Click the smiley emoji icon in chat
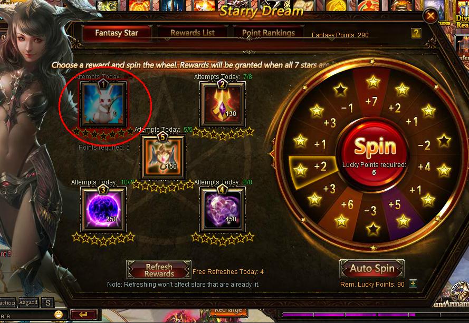Screen dimensions: 469x323 point(59,315)
